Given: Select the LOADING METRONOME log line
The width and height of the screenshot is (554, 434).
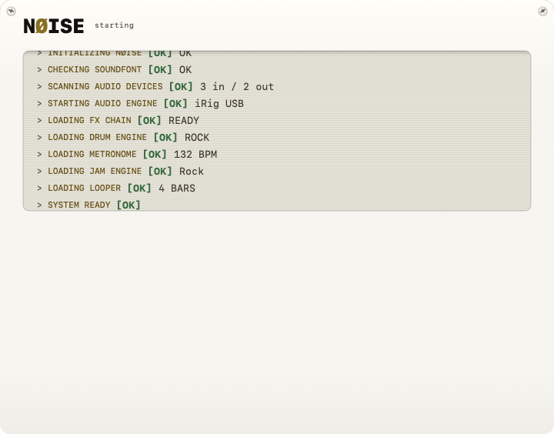Looking at the screenshot, I should (x=277, y=155).
